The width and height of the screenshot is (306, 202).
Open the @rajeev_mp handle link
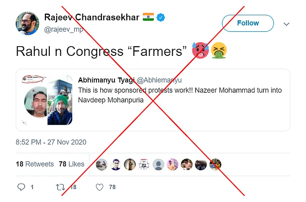63,29
